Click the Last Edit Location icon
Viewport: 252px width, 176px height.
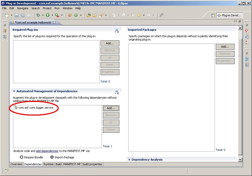[x=133, y=15]
